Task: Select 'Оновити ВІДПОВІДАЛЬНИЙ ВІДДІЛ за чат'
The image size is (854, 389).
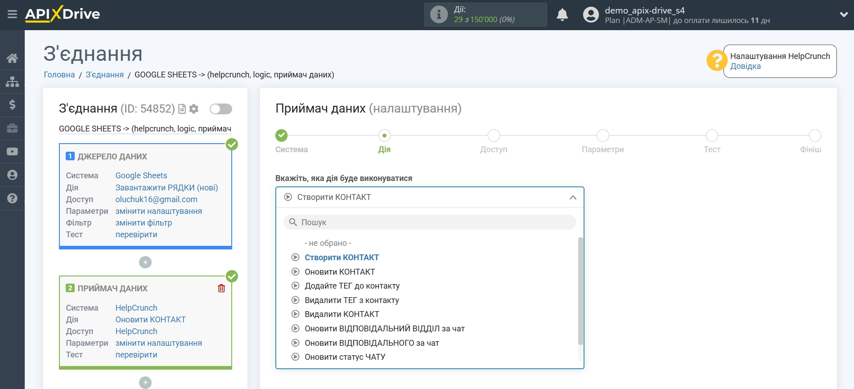Action: 384,329
